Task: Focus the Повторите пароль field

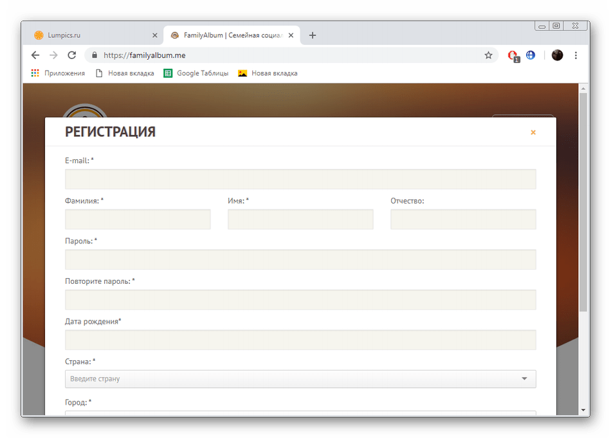Action: click(x=300, y=299)
